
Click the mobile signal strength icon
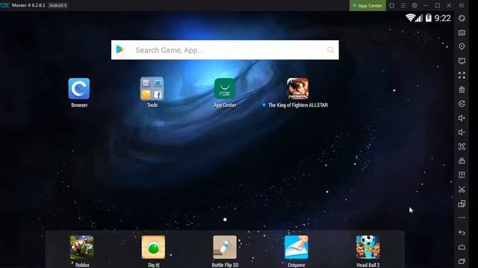(419, 18)
